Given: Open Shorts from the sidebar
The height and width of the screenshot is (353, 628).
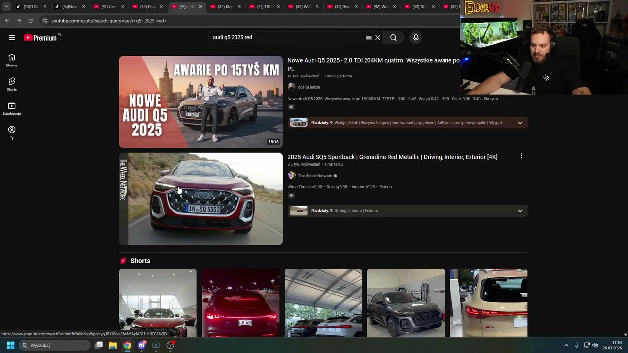Looking at the screenshot, I should pyautogui.click(x=12, y=84).
